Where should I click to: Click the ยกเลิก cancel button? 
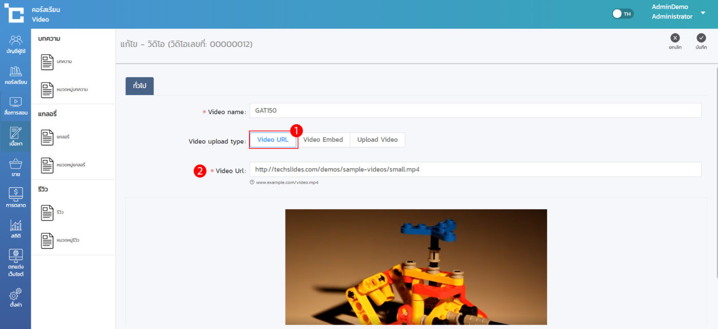tap(675, 41)
